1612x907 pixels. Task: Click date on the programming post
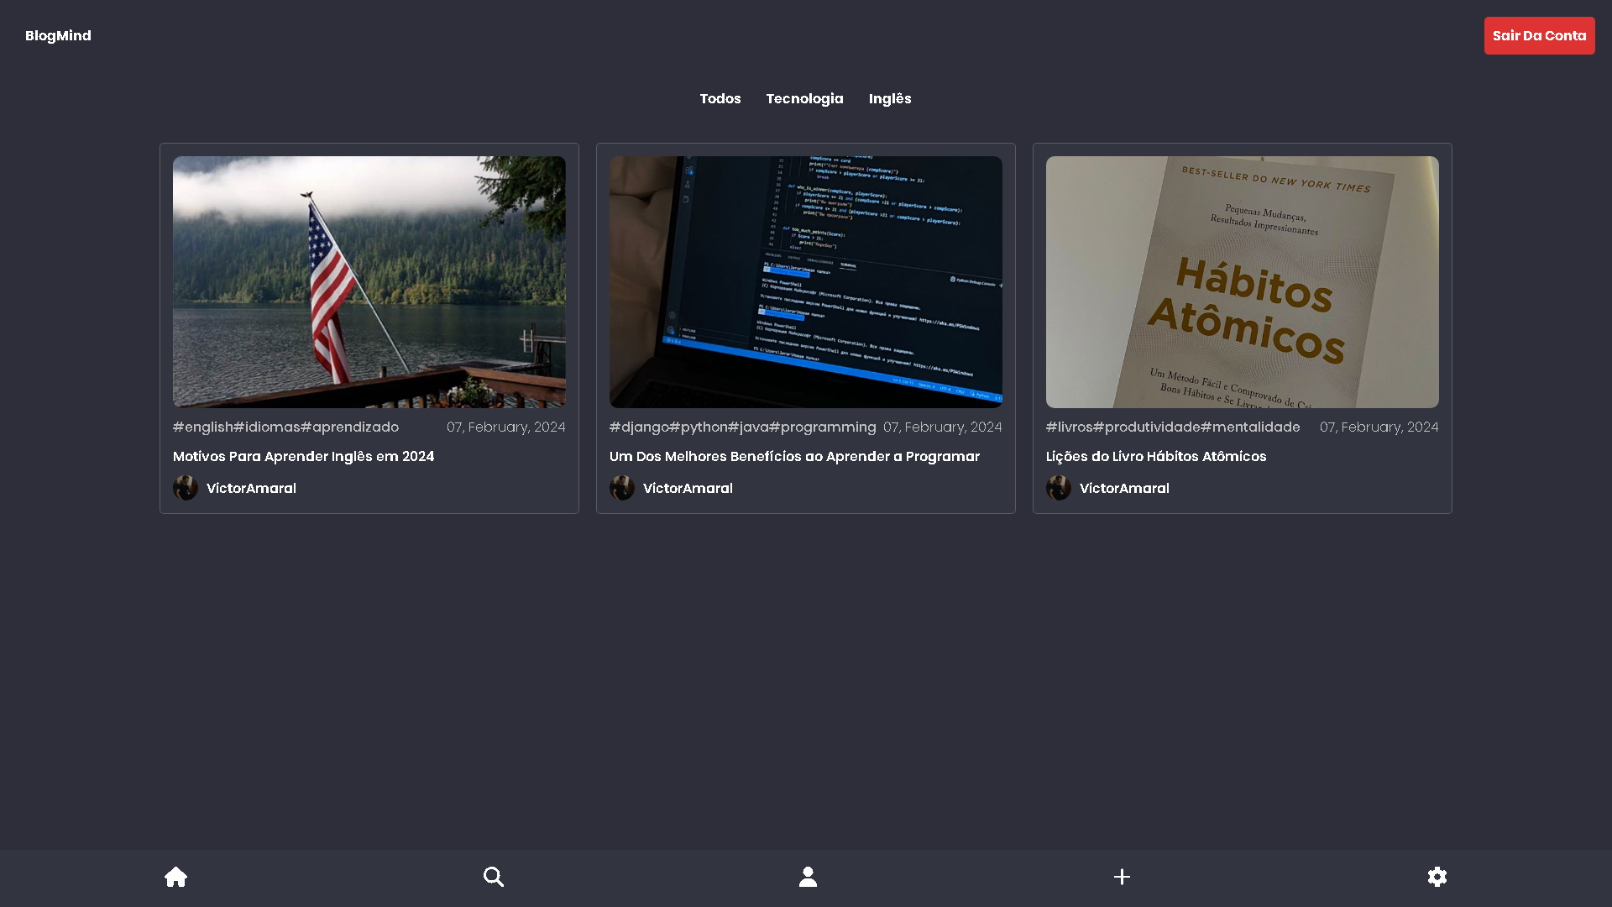coord(943,427)
